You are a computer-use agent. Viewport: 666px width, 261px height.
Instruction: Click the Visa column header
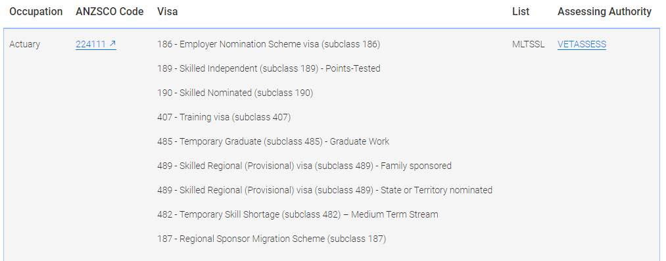point(168,12)
